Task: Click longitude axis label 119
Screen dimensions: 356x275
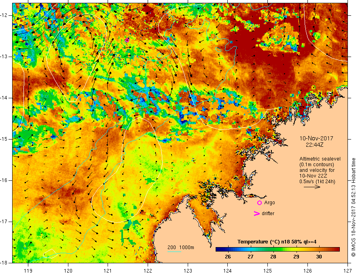Action: [28, 271]
